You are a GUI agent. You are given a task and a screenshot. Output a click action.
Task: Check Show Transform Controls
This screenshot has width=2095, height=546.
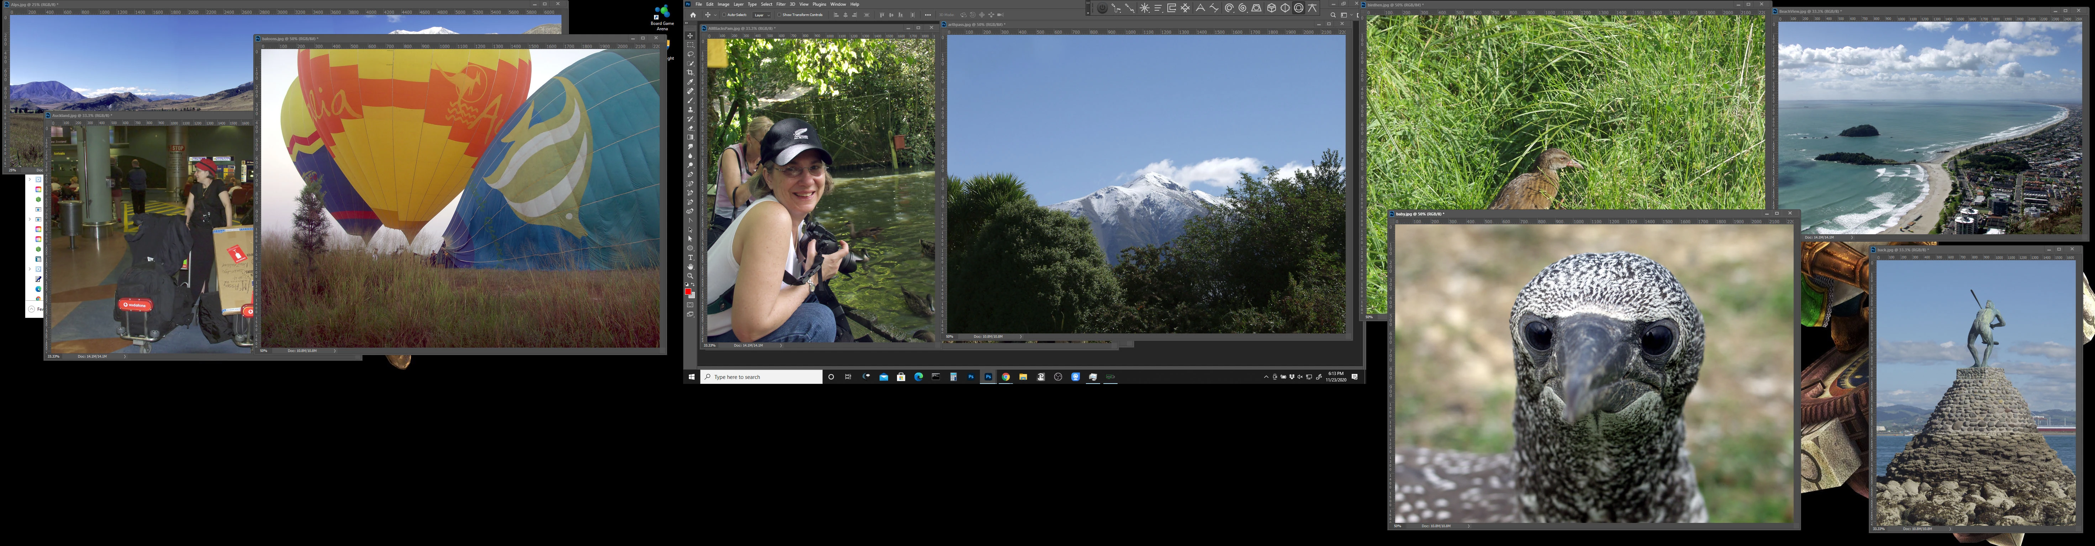tap(779, 15)
